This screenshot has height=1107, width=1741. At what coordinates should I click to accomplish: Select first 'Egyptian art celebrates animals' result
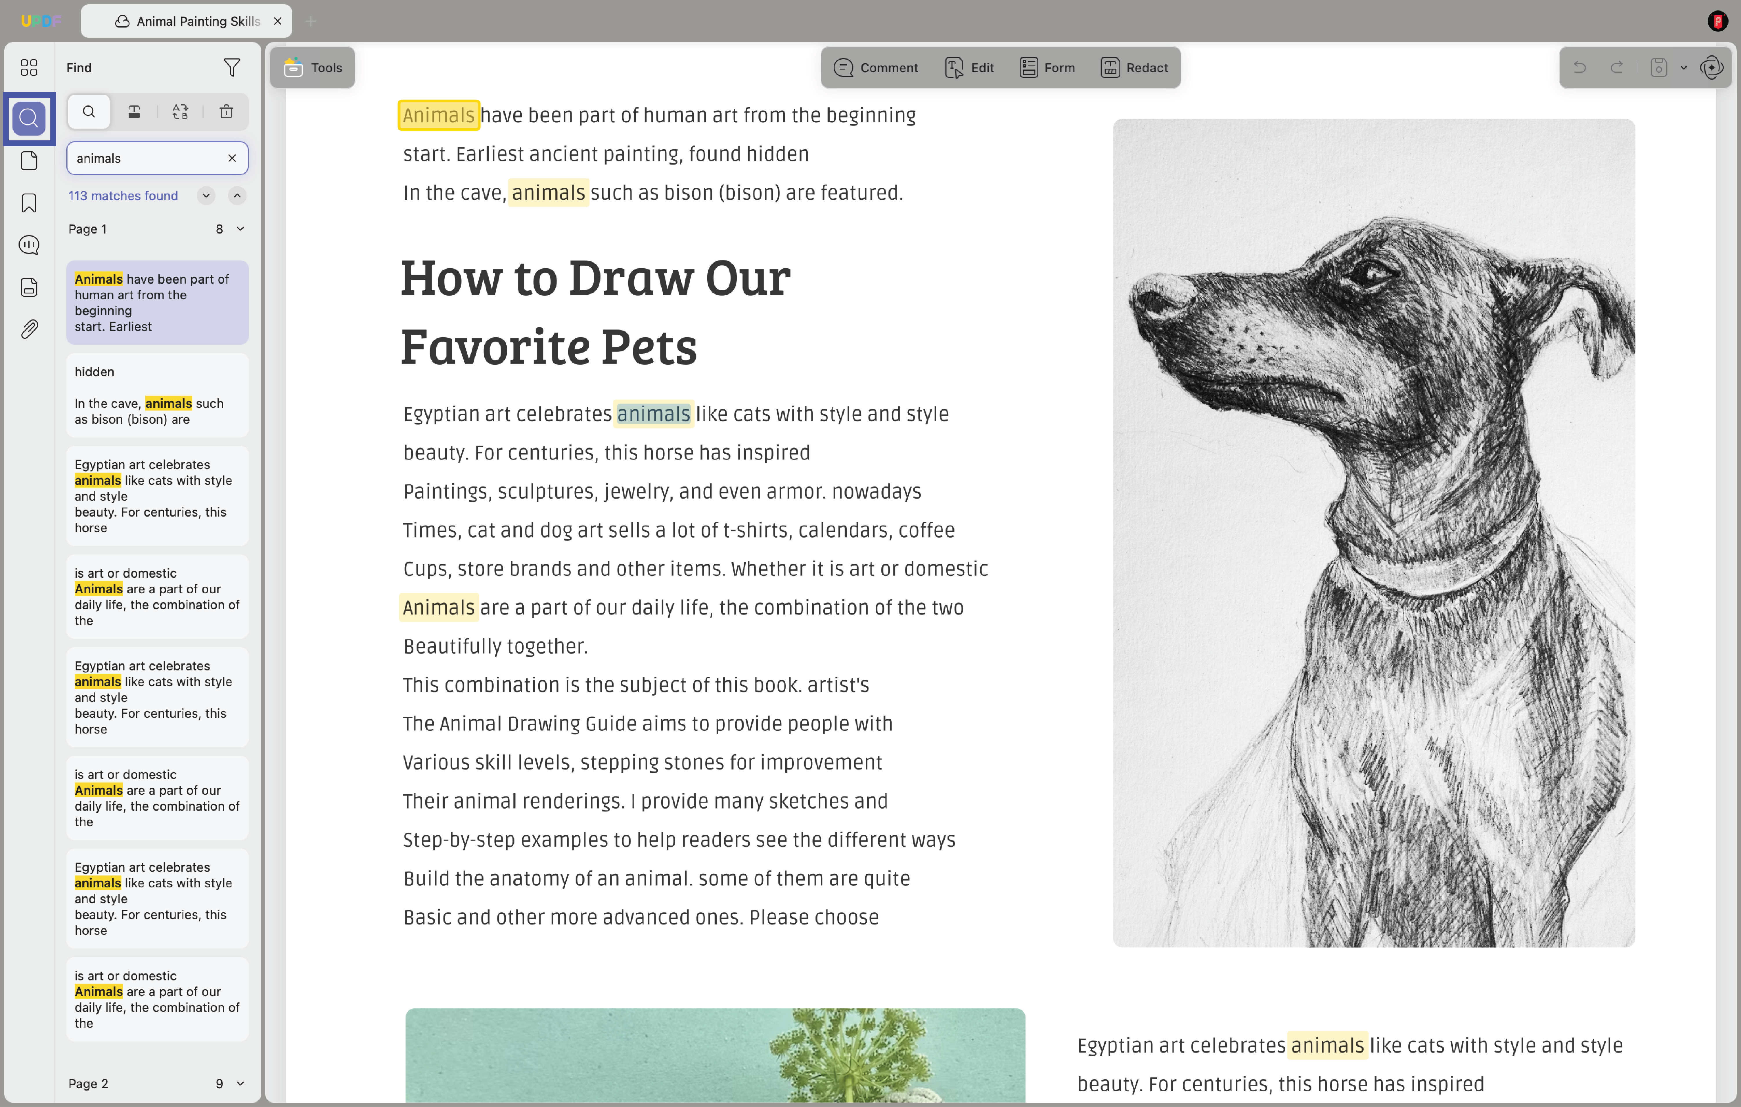157,496
